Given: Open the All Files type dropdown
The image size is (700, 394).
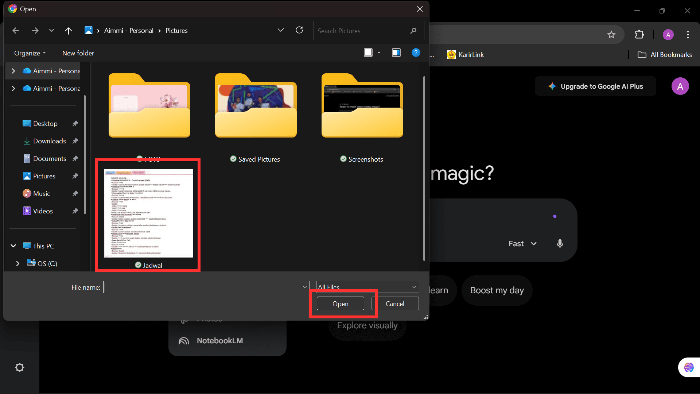Looking at the screenshot, I should tap(367, 287).
